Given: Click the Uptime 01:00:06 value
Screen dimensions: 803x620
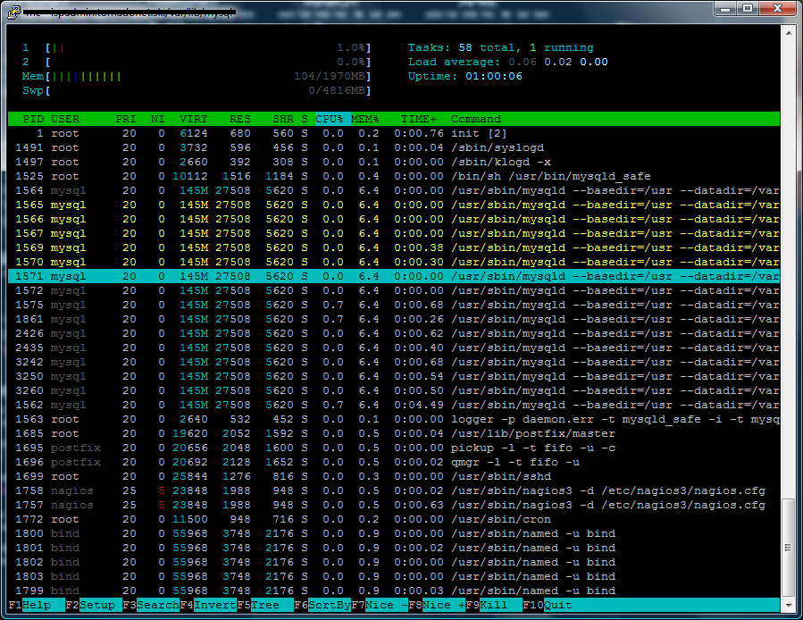Looking at the screenshot, I should tap(494, 76).
